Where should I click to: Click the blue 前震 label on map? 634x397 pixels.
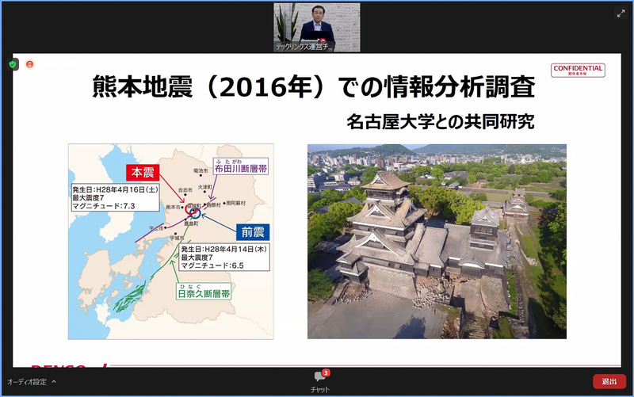coord(253,232)
